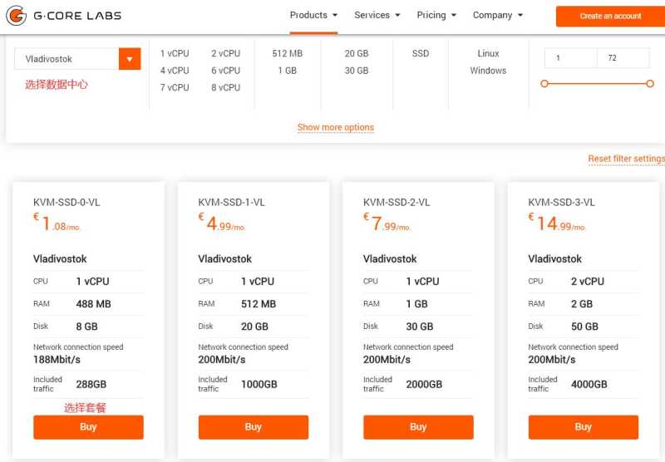
Task: Click the right price slider handle
Action: pyautogui.click(x=650, y=83)
